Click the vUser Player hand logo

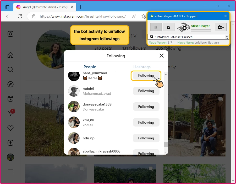coord(183,27)
